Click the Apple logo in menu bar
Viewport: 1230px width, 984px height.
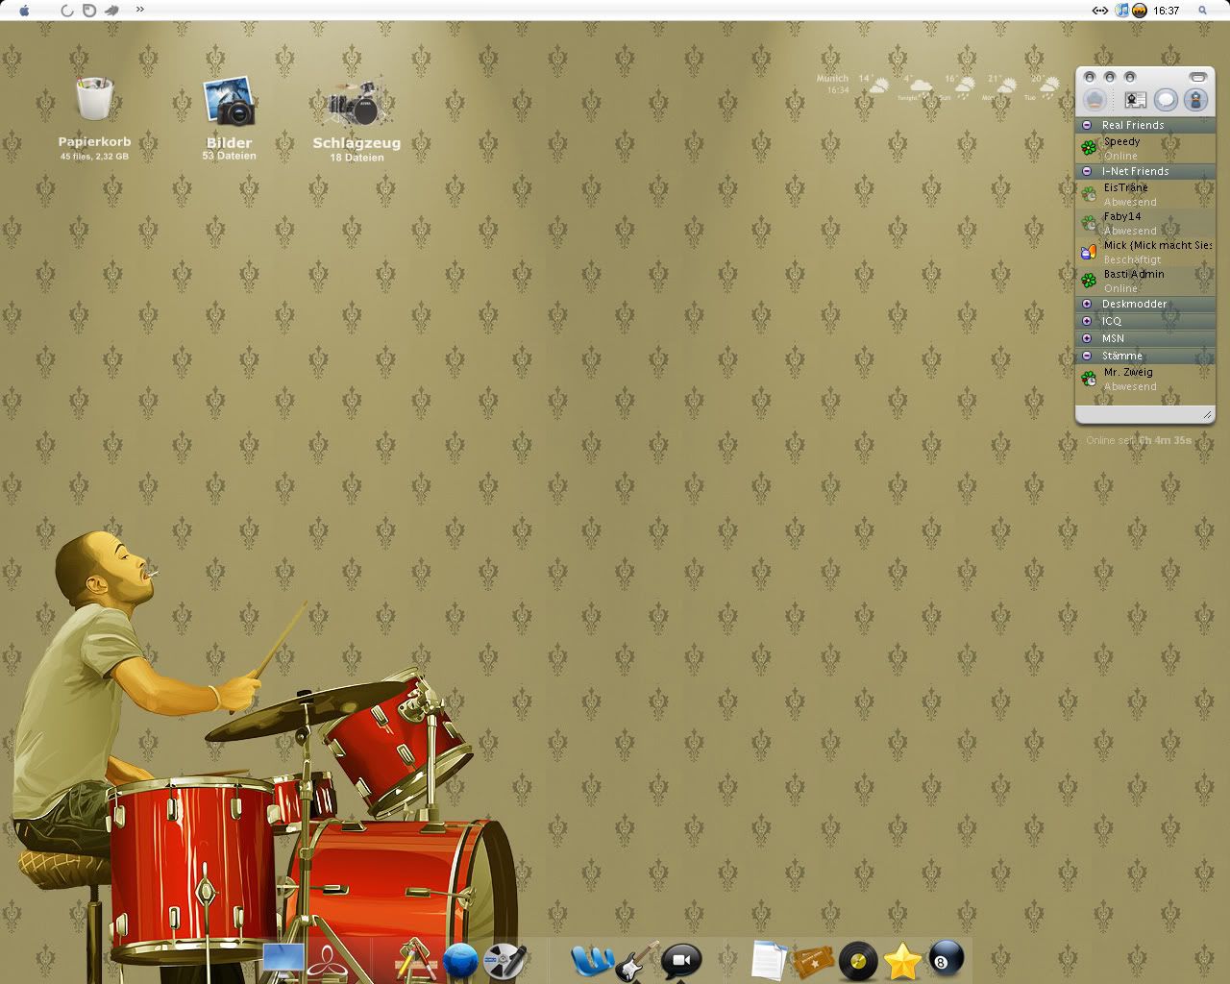(x=24, y=11)
